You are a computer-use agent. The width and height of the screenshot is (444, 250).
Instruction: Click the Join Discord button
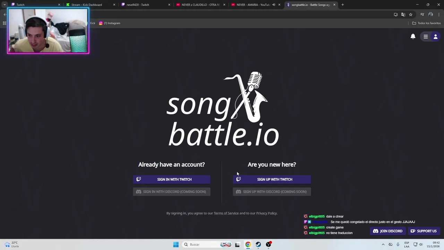[387, 231]
